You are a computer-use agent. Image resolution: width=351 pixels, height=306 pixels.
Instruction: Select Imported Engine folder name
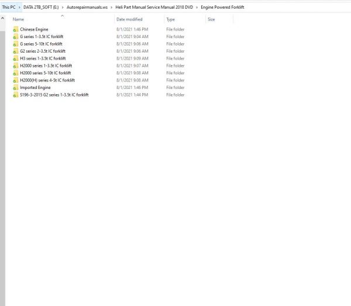[x=35, y=88]
